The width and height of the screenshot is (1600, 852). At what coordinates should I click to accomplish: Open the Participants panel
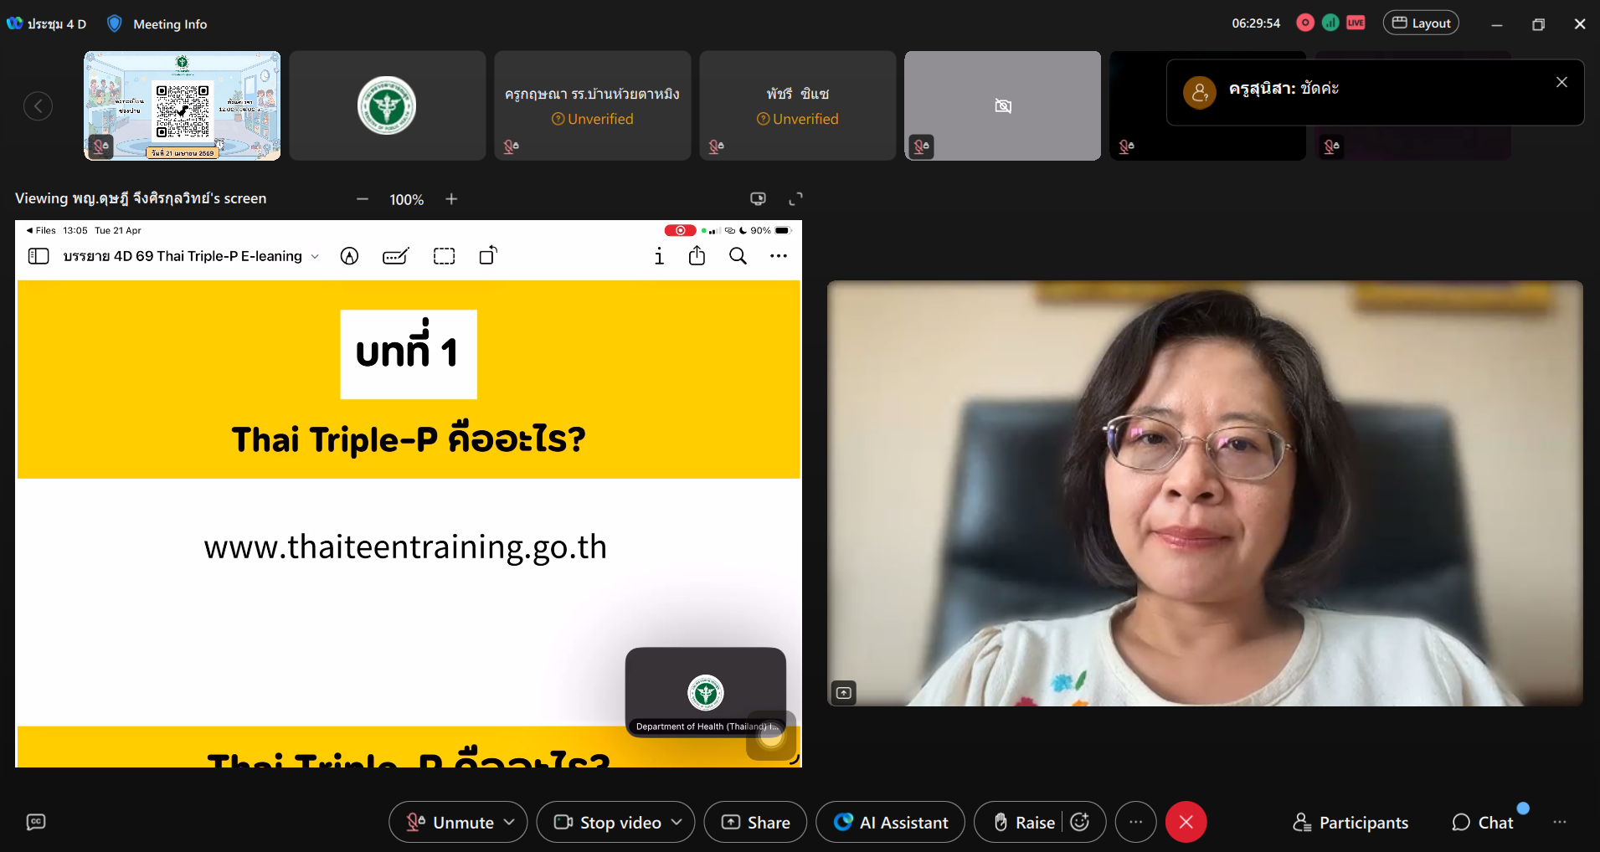tap(1350, 822)
